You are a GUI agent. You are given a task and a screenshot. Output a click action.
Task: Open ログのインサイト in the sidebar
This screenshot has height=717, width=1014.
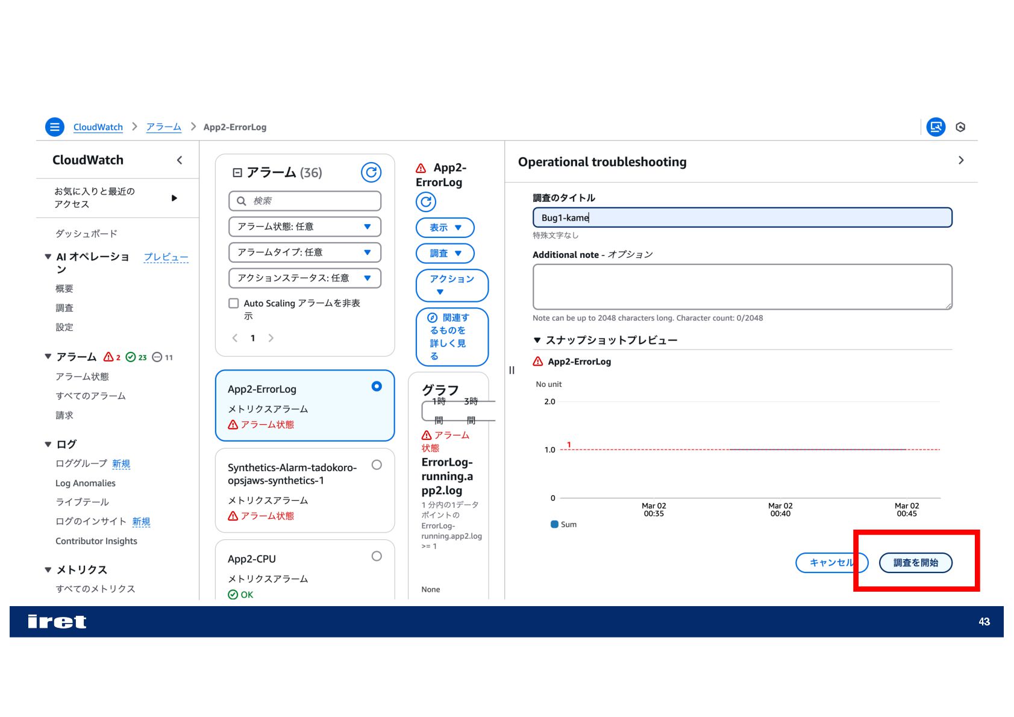tap(90, 522)
